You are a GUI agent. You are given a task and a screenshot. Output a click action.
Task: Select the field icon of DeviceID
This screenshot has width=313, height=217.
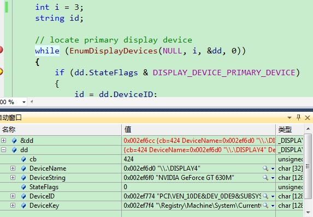point(23,196)
